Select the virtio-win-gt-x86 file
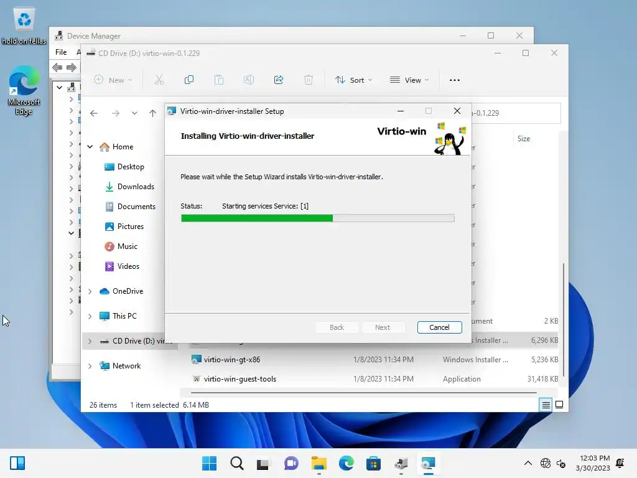Viewport: 637px width, 478px height. pos(374,360)
